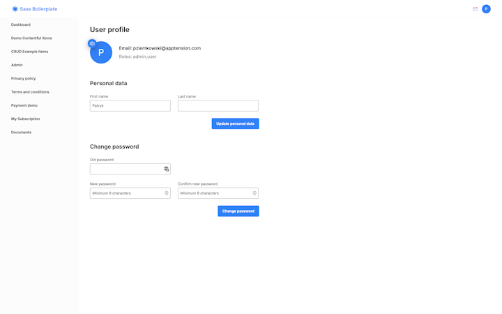Navigate to CRUD Example Items

pos(29,52)
